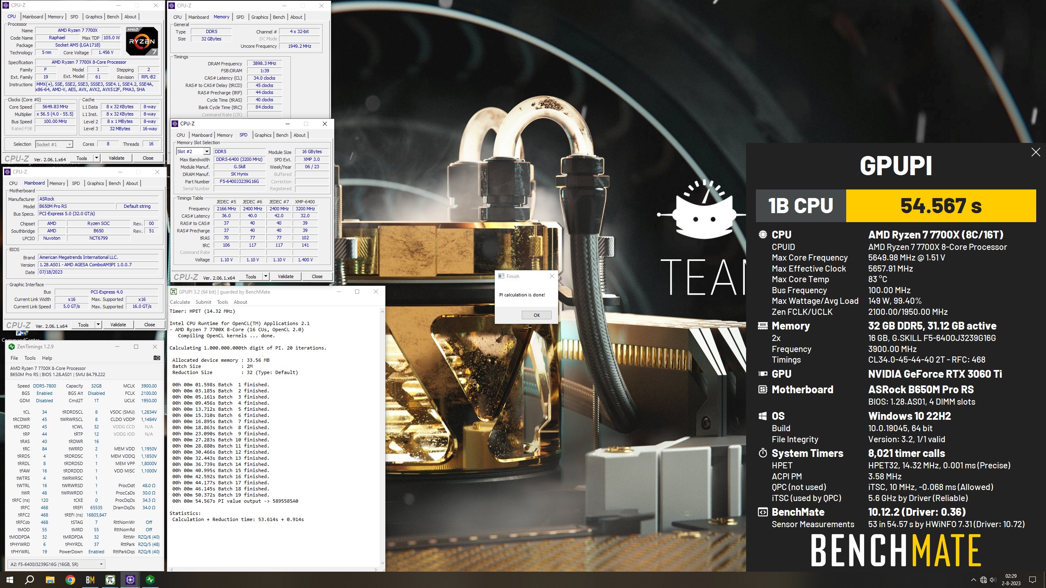Open Tools dropdown arrow in Mainboard window
Image resolution: width=1046 pixels, height=588 pixels.
tap(98, 325)
